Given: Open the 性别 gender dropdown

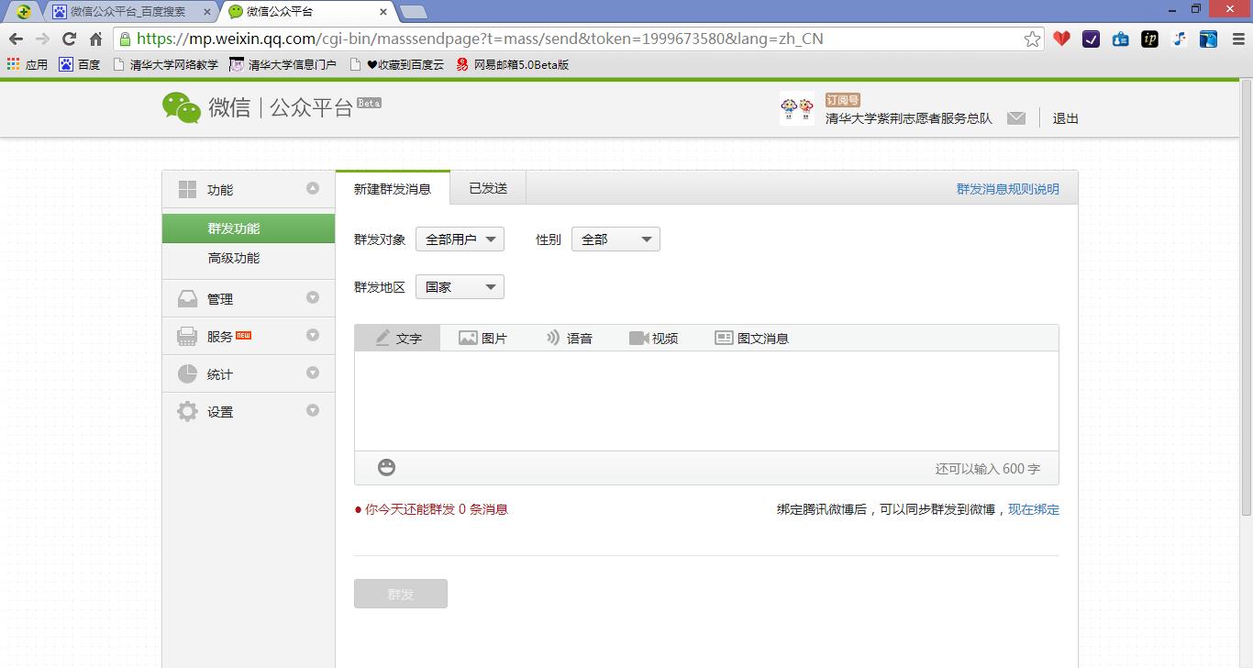Looking at the screenshot, I should pos(615,238).
